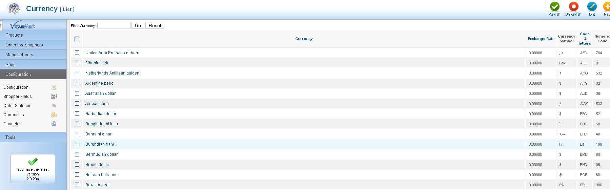The height and width of the screenshot is (190, 610).
Task: Click the Shopper Fields icon
Action: (x=54, y=97)
